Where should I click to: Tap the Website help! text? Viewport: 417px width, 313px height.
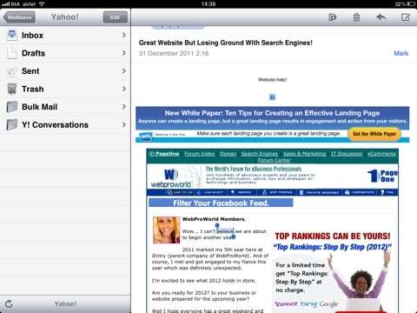(x=272, y=79)
